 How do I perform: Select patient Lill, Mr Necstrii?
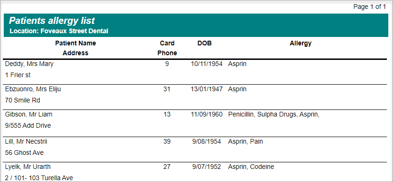(x=26, y=142)
